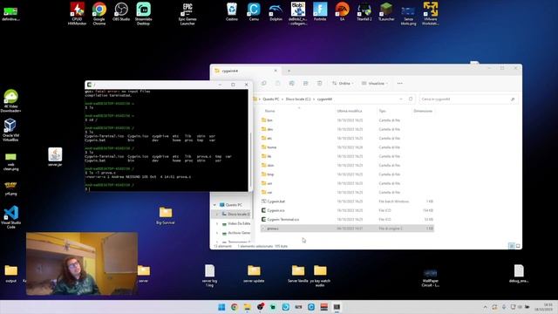Select home folder in file list
Image resolution: width=558 pixels, height=314 pixels.
[347, 147]
